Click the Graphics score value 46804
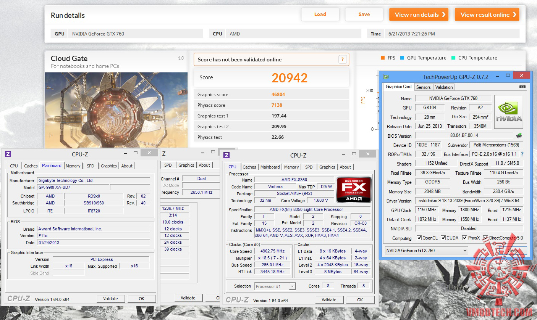Viewport: 537px width, 320px height. point(278,94)
